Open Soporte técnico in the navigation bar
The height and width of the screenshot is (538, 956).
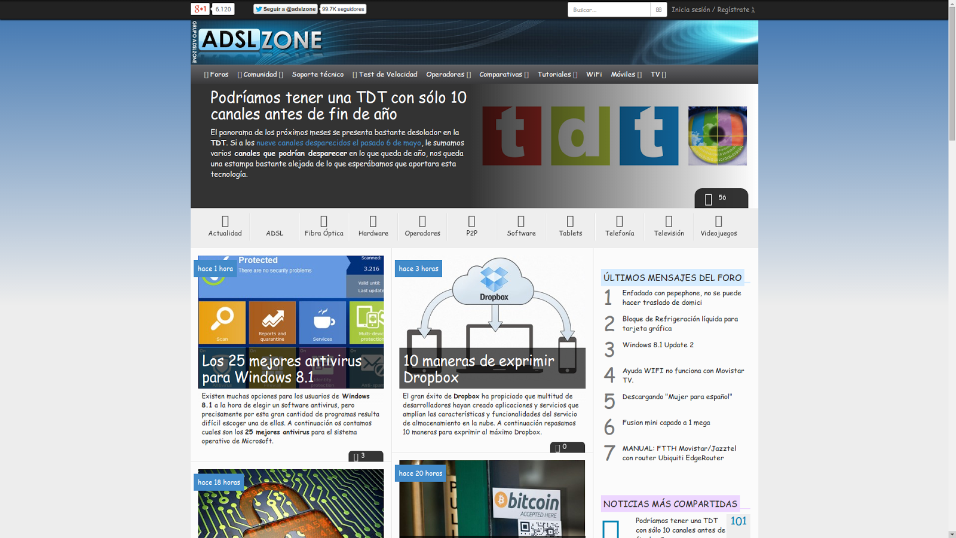318,74
